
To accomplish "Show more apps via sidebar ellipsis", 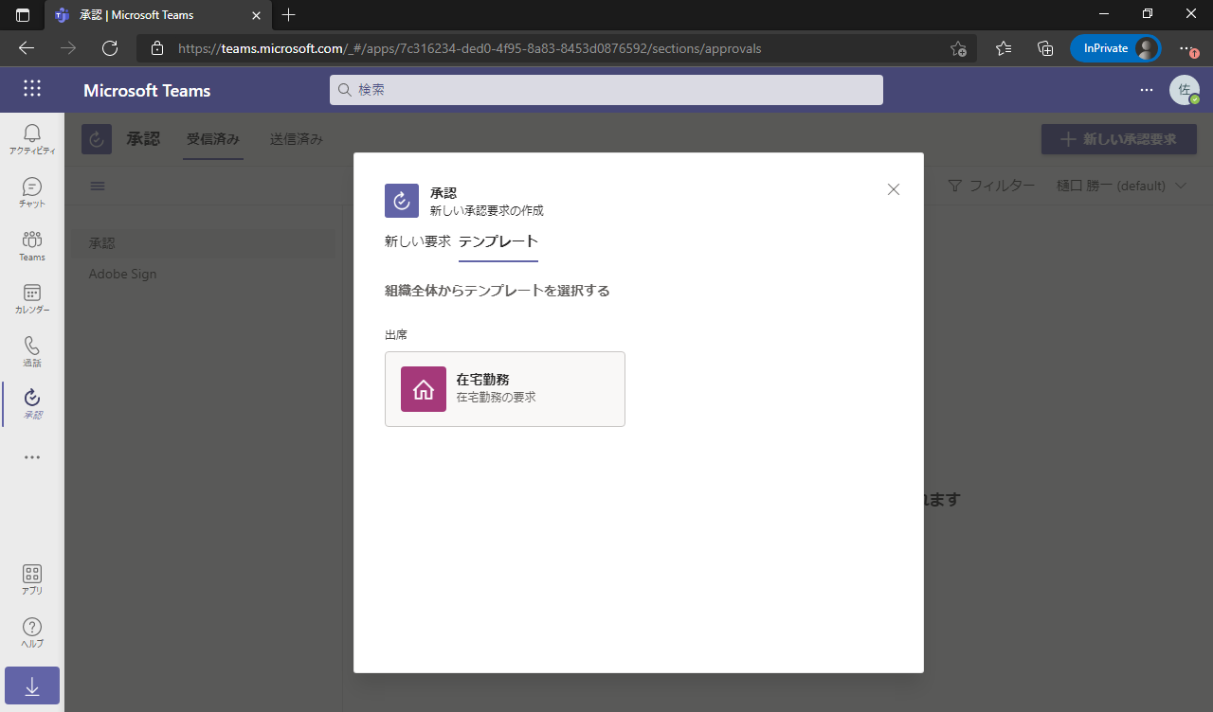I will coord(32,457).
